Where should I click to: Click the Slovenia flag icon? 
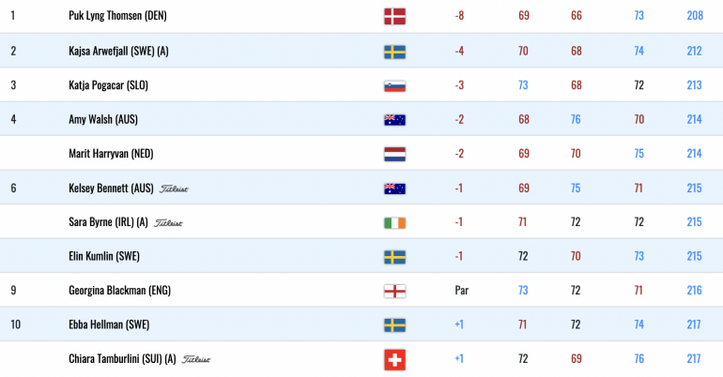tap(394, 86)
